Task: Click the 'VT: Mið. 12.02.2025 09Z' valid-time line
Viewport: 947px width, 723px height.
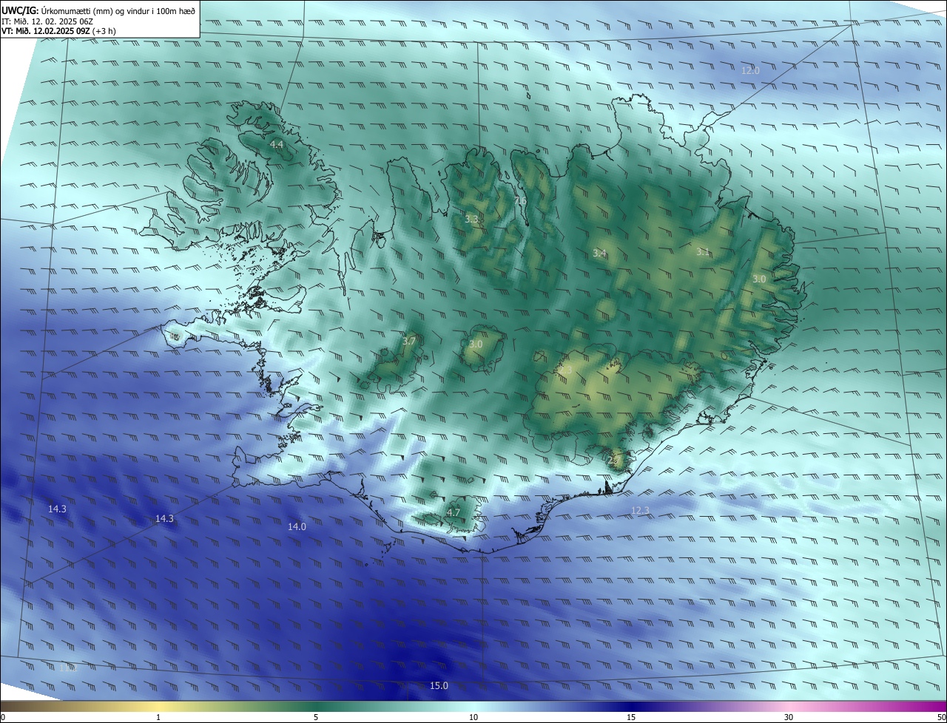Action: click(58, 31)
